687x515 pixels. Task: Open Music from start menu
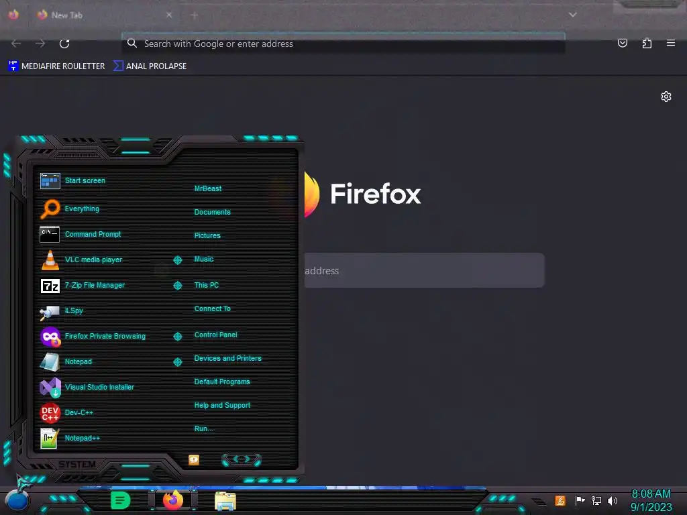click(204, 260)
